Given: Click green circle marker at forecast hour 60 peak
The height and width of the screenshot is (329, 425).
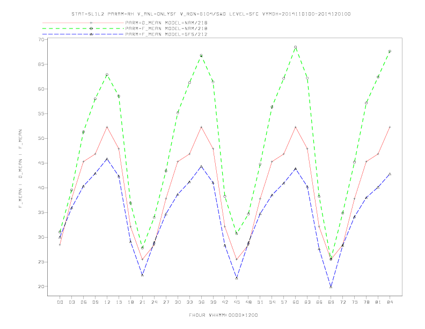Looking at the screenshot, I should point(296,47).
